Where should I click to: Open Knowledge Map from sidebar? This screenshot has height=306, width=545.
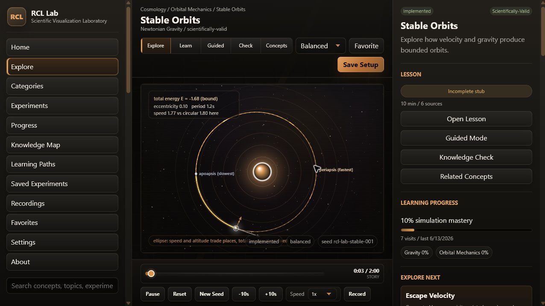coord(62,145)
